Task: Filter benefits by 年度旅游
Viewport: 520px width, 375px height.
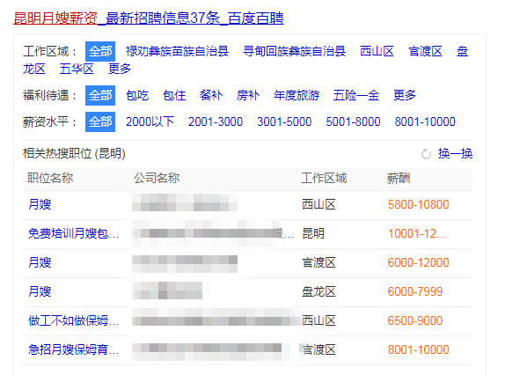Action: pos(297,96)
